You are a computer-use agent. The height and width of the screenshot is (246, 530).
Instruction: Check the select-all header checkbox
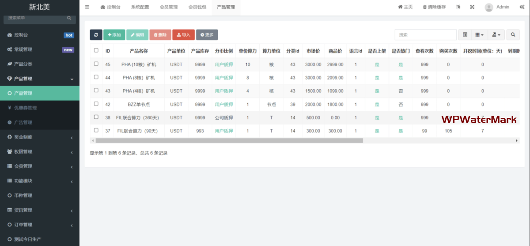pos(96,51)
